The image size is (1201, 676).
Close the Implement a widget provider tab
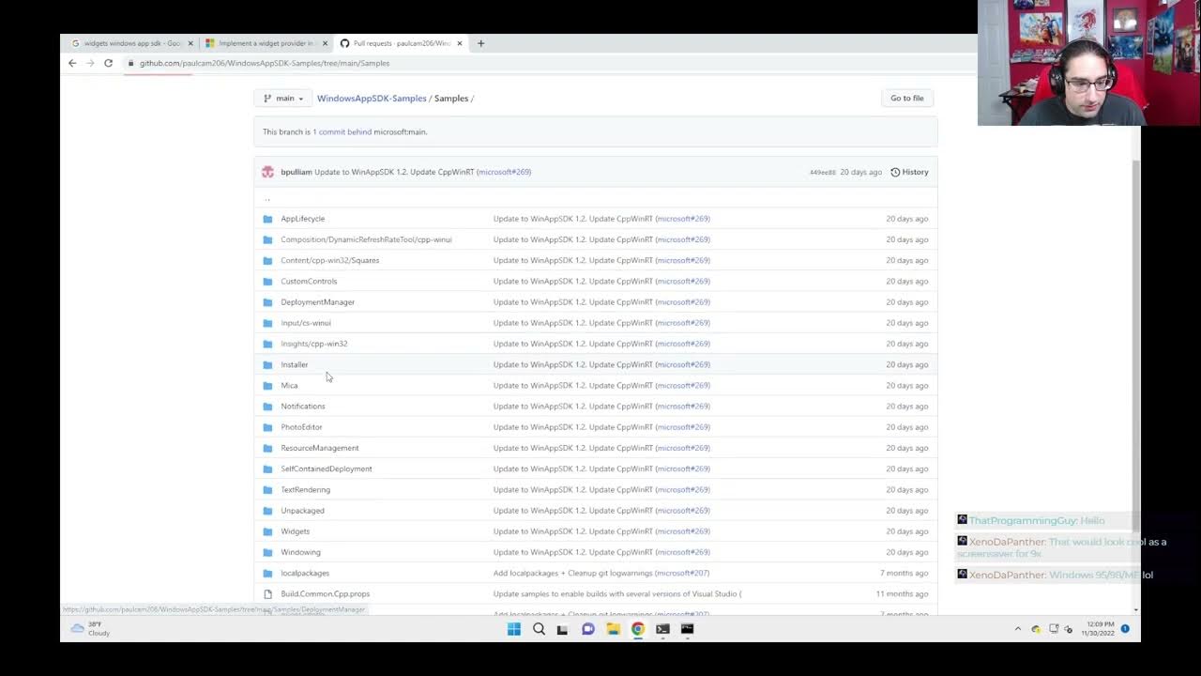[x=326, y=43]
